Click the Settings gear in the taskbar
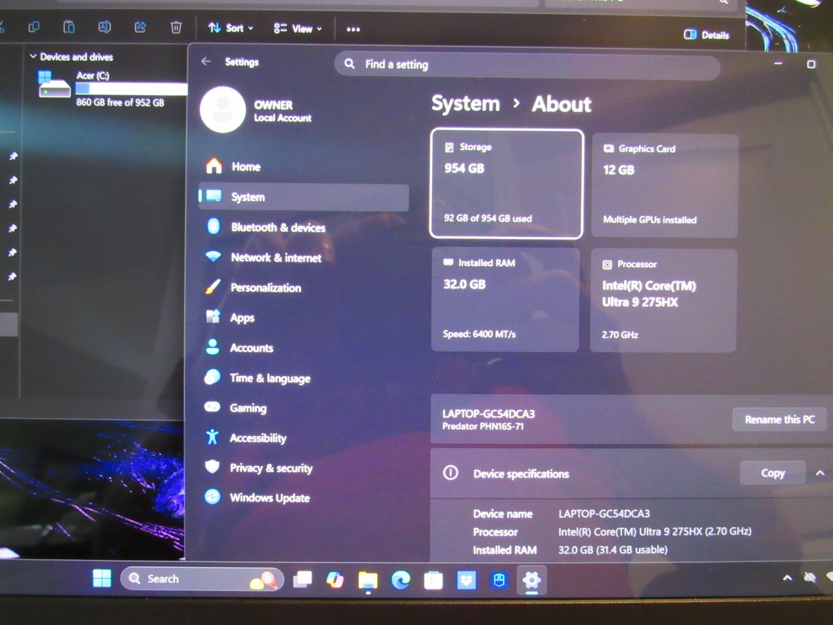This screenshot has height=625, width=833. (x=532, y=580)
